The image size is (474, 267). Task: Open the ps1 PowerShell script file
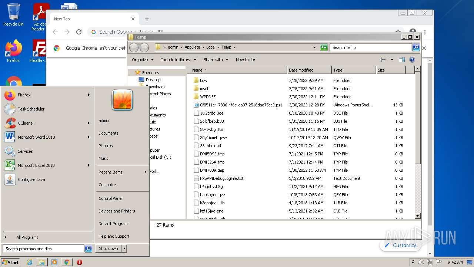[x=241, y=105]
